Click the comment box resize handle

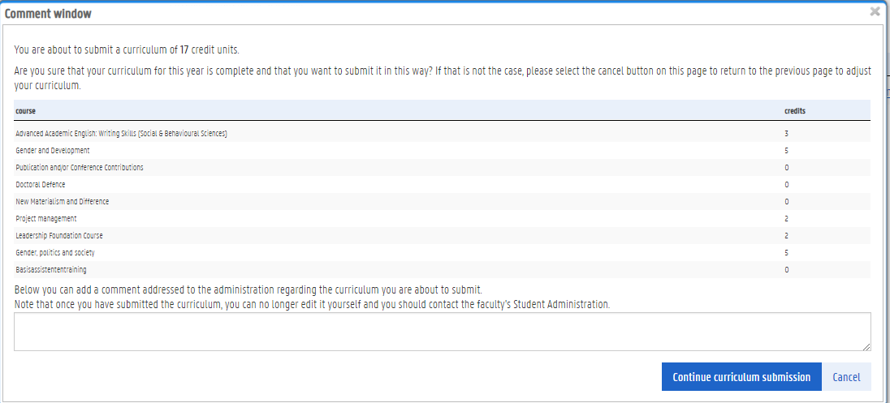866,346
